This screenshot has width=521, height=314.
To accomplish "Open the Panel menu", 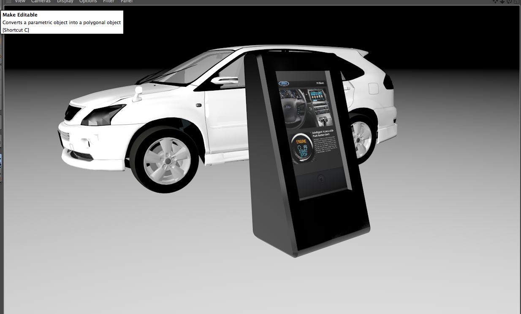I will click(127, 1).
